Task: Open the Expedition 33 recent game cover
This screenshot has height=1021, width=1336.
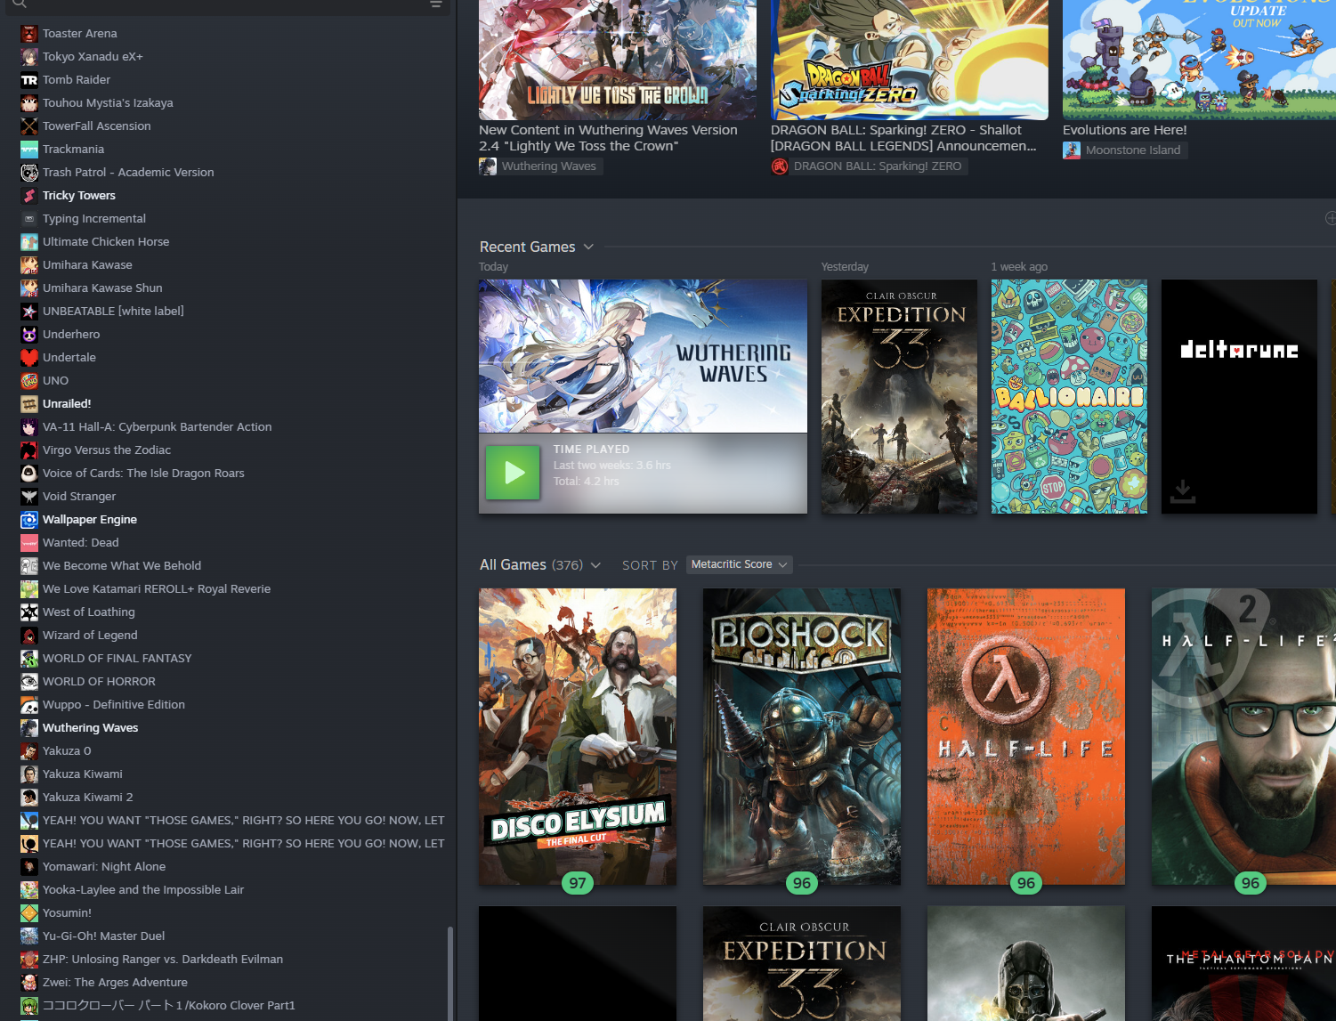Action: click(x=899, y=396)
